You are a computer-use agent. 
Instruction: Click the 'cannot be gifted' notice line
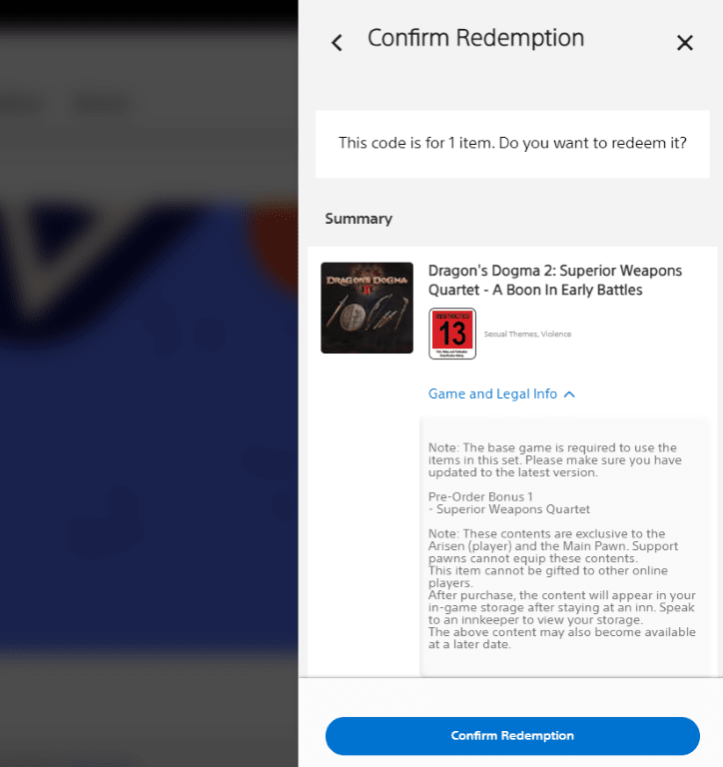pos(548,576)
